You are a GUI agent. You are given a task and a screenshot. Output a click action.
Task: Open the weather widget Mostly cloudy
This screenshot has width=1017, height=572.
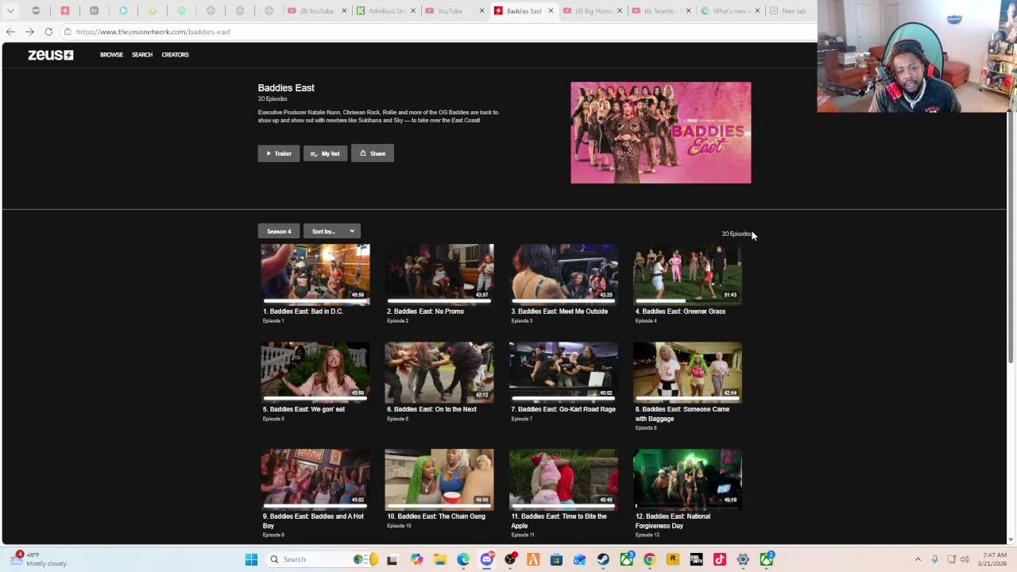[38, 559]
